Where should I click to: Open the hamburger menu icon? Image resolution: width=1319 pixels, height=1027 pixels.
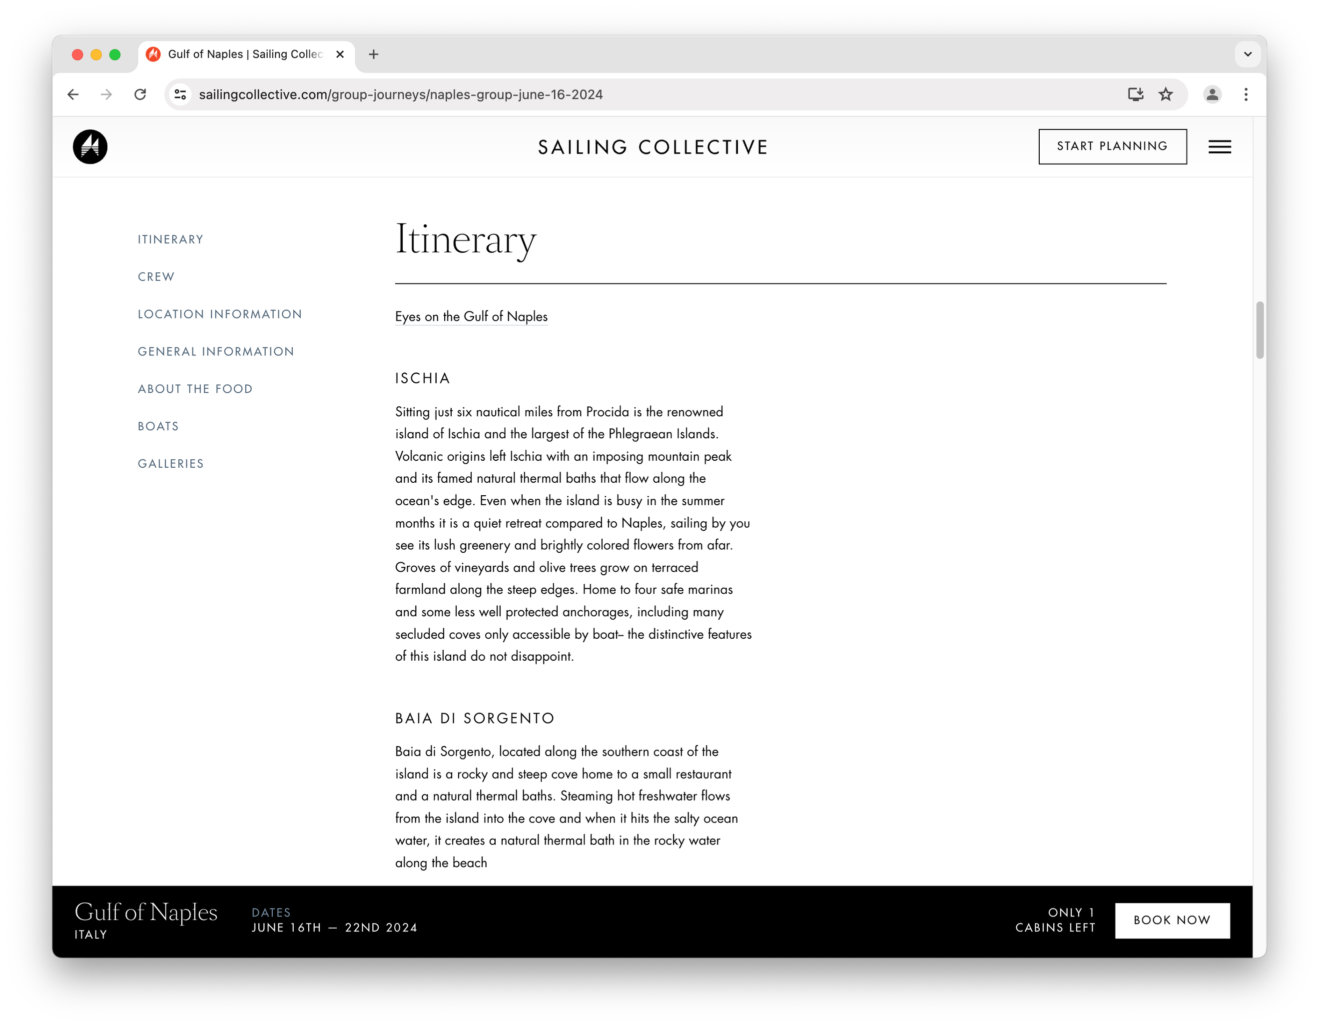point(1220,147)
